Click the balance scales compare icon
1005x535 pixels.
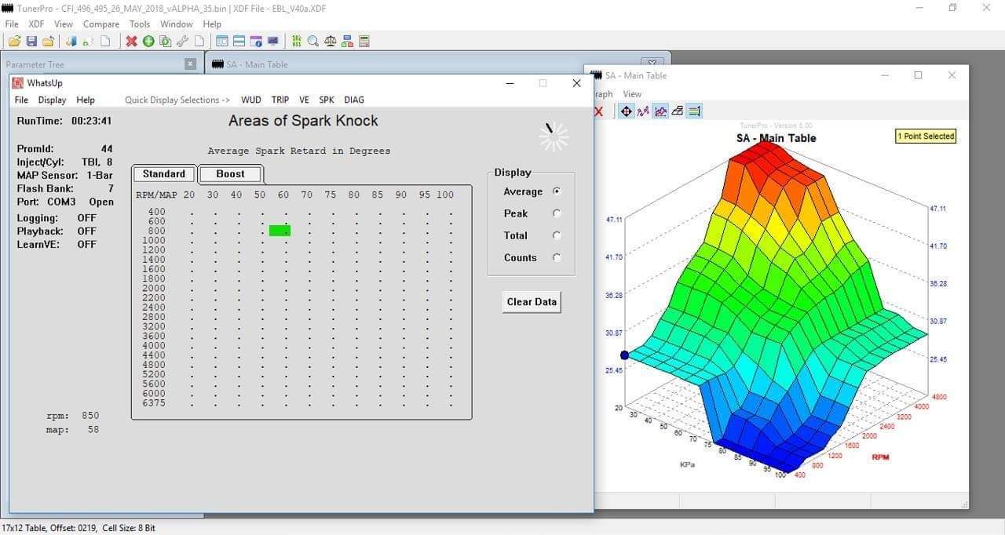(331, 41)
